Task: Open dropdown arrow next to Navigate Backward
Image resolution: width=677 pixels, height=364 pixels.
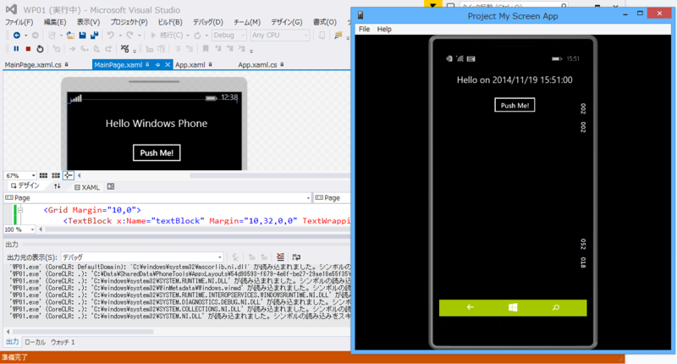Action: click(25, 36)
